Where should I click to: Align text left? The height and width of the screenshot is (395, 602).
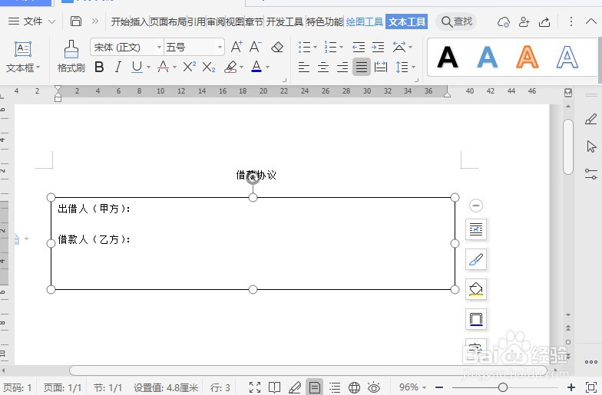click(304, 67)
